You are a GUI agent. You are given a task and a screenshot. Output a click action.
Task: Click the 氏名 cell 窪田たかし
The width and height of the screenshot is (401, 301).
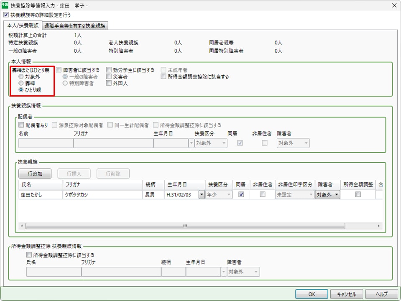[40, 194]
